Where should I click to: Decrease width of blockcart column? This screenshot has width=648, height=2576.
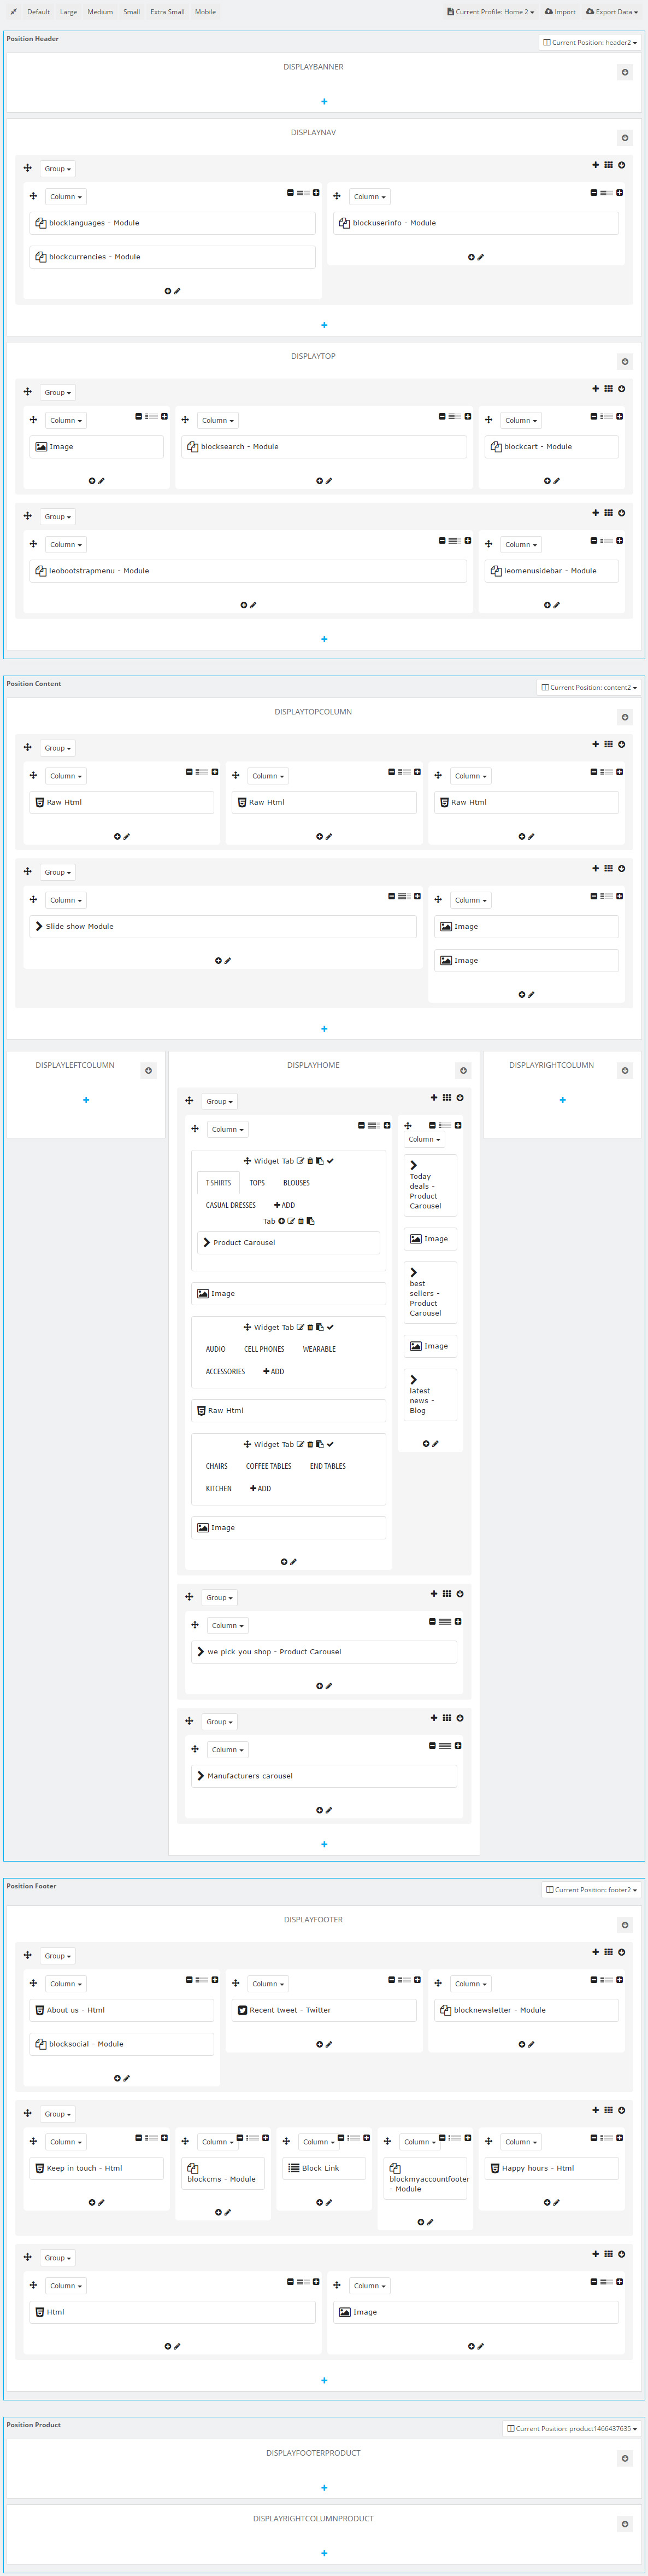tap(594, 416)
